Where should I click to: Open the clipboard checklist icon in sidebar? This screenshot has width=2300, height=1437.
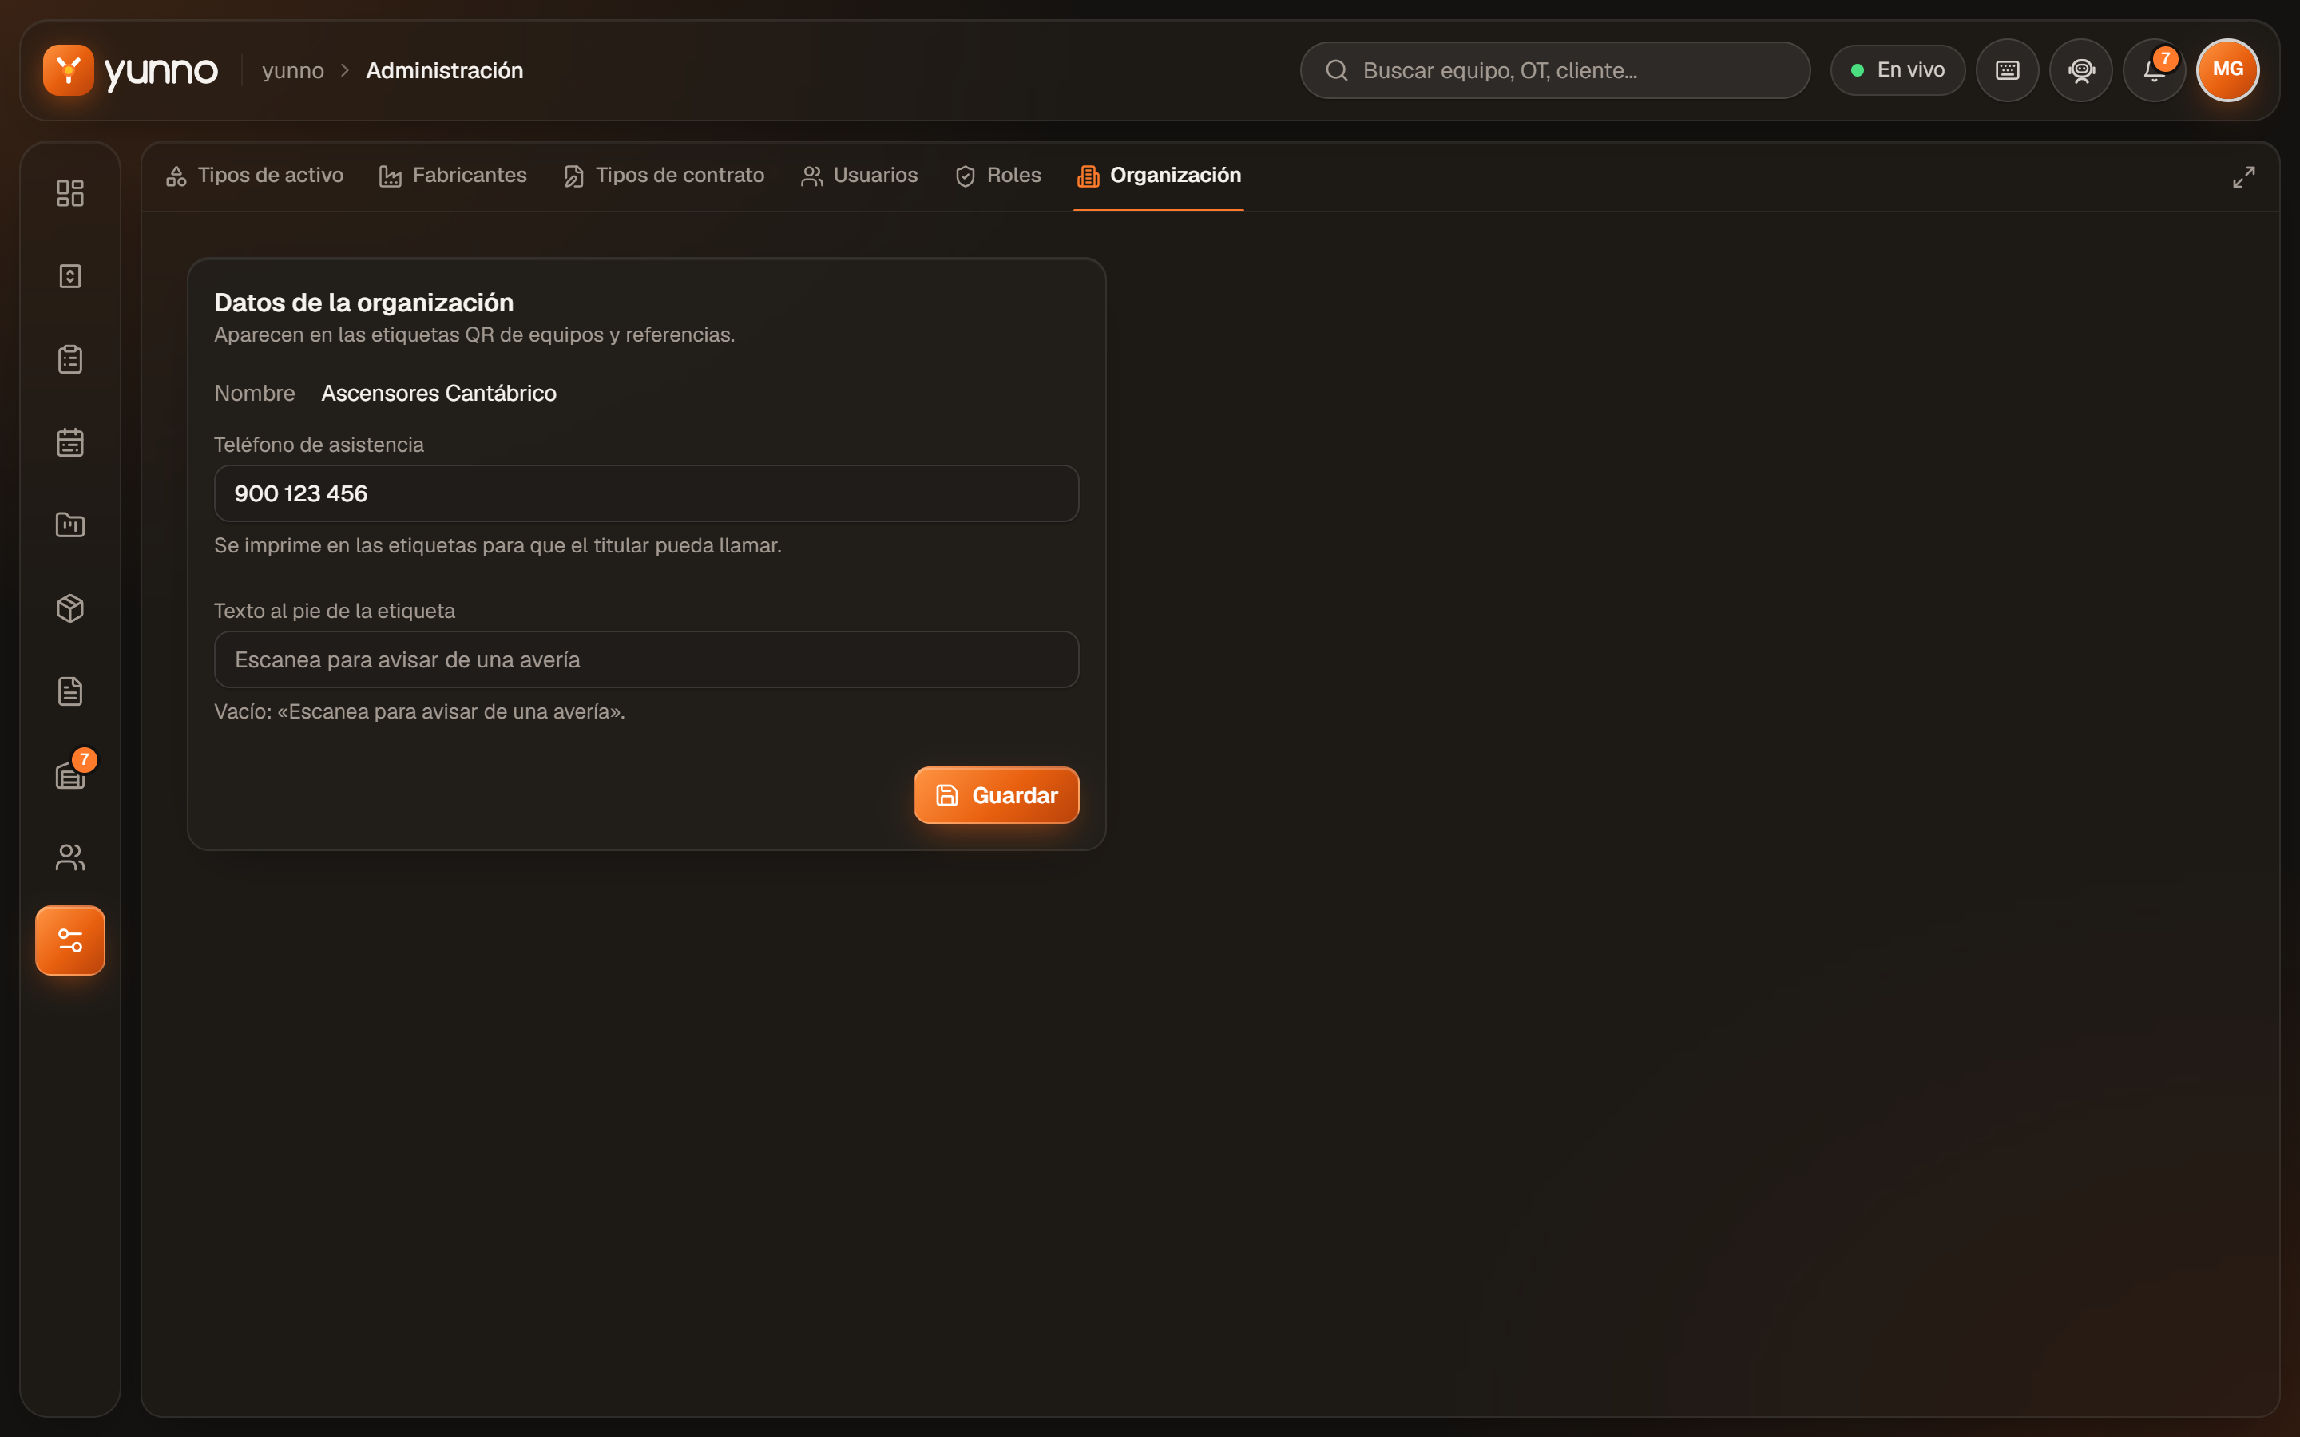tap(70, 359)
